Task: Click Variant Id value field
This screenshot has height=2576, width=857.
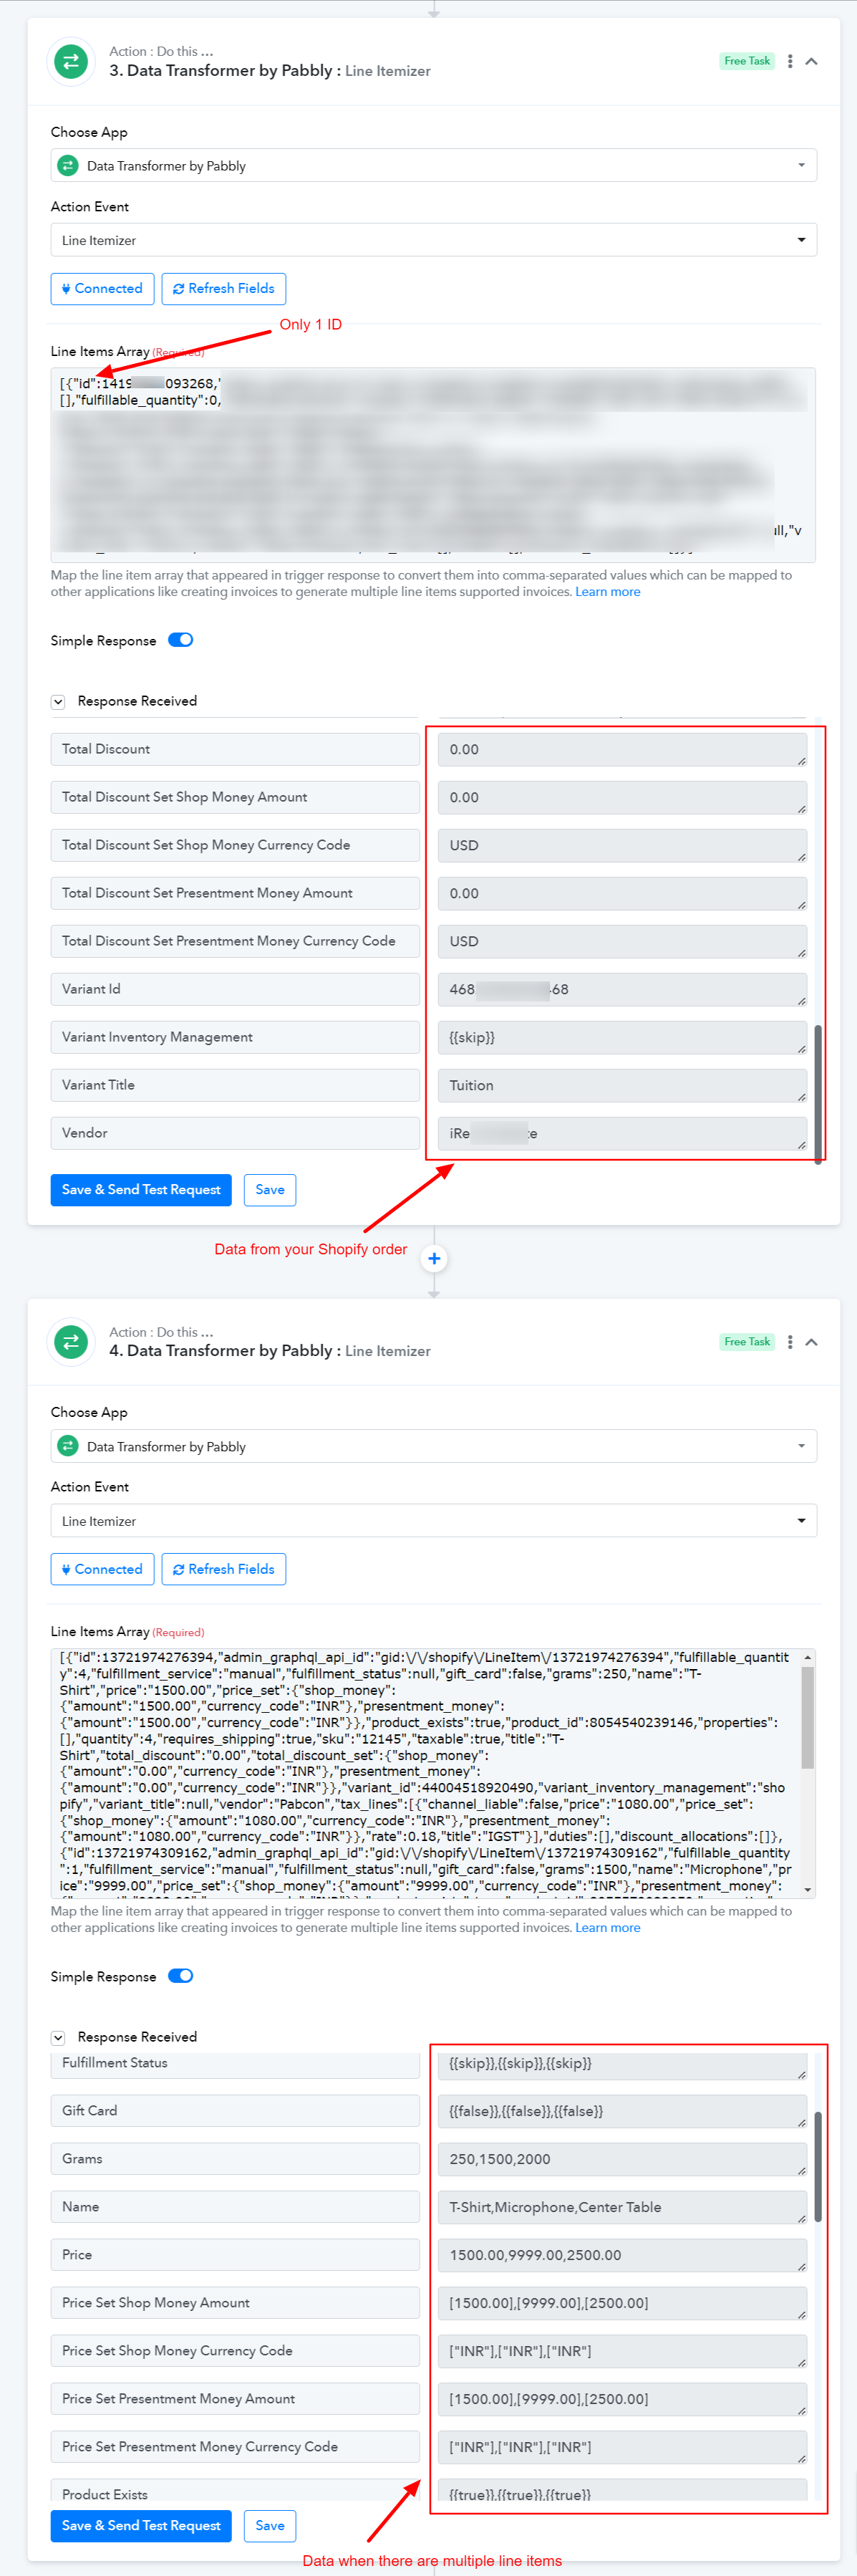Action: (x=622, y=990)
